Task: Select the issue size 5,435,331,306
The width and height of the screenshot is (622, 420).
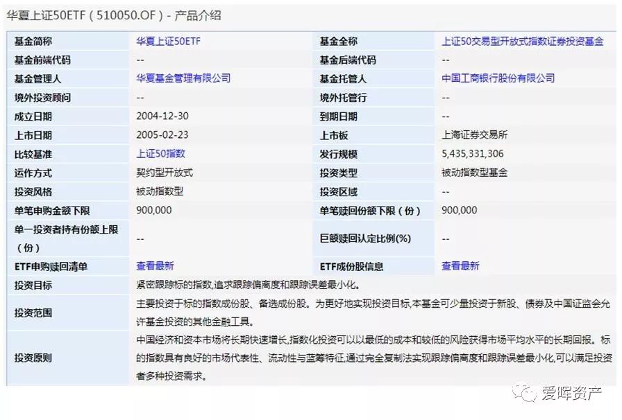Action: pyautogui.click(x=473, y=154)
